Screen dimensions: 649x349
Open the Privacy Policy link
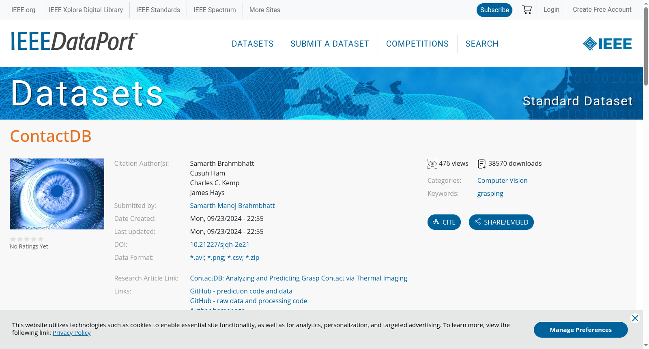[x=71, y=332]
